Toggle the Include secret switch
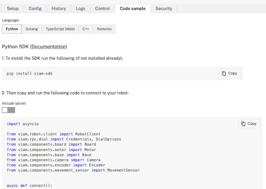This screenshot has height=189, width=266. coord(9,110)
